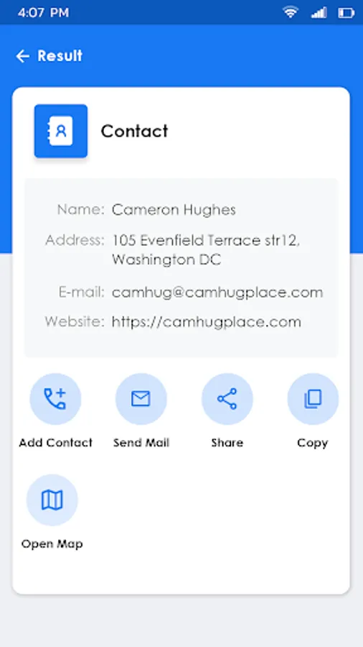
Task: Tap the 4:07 PM clock
Action: [43, 13]
